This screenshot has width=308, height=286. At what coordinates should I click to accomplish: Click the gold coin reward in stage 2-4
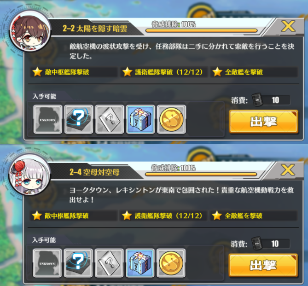pyautogui.click(x=171, y=263)
